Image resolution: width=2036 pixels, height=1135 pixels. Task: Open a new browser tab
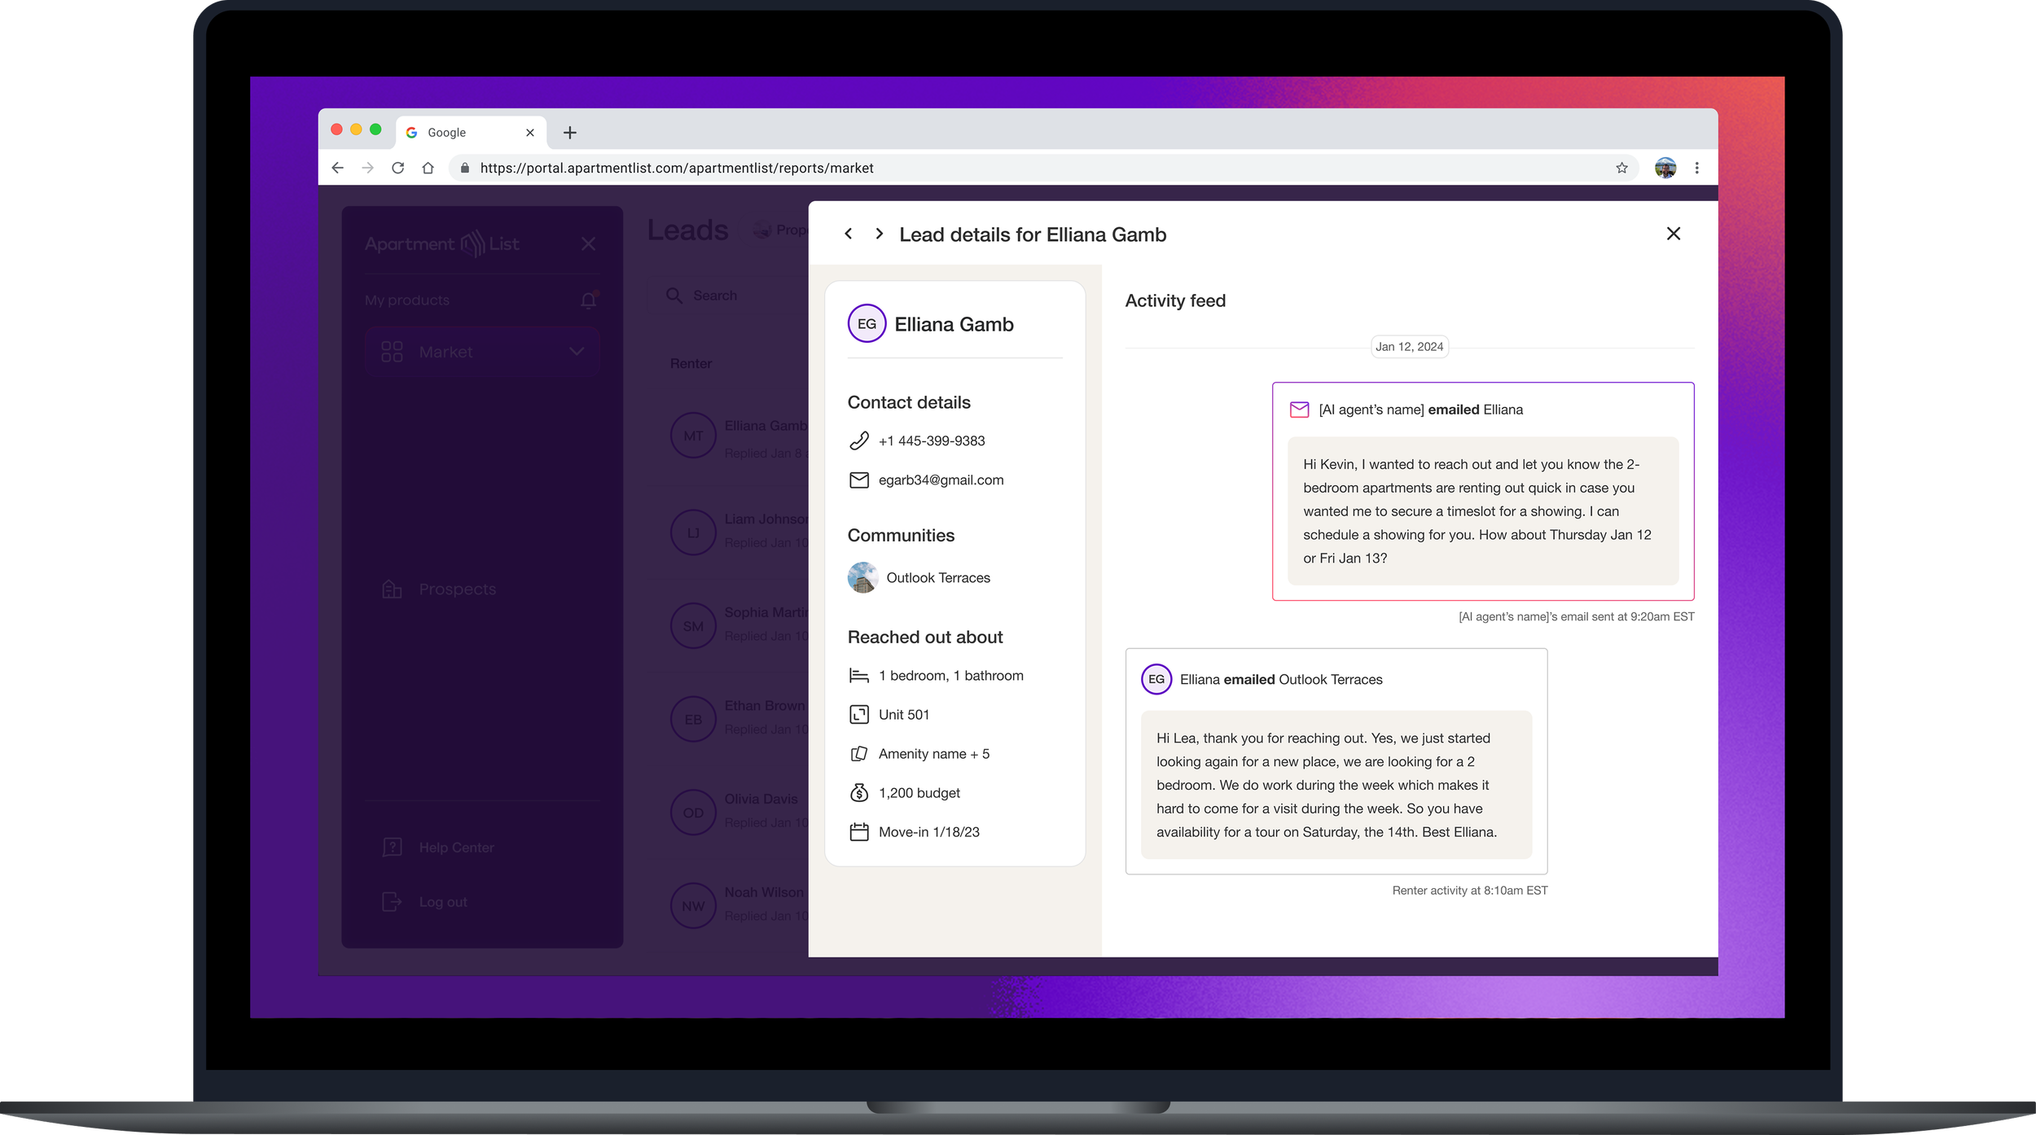coord(569,132)
